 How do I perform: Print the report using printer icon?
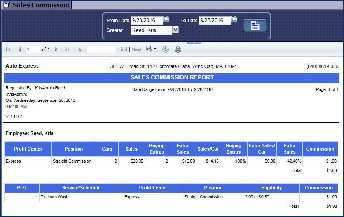tap(178, 49)
